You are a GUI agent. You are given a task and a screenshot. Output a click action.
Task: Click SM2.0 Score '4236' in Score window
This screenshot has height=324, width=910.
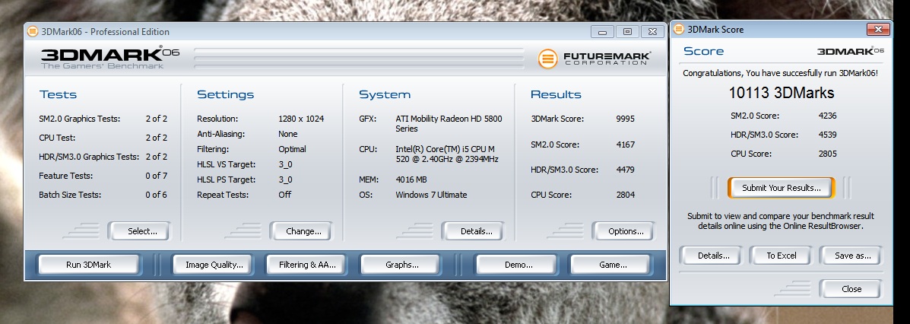click(x=827, y=116)
